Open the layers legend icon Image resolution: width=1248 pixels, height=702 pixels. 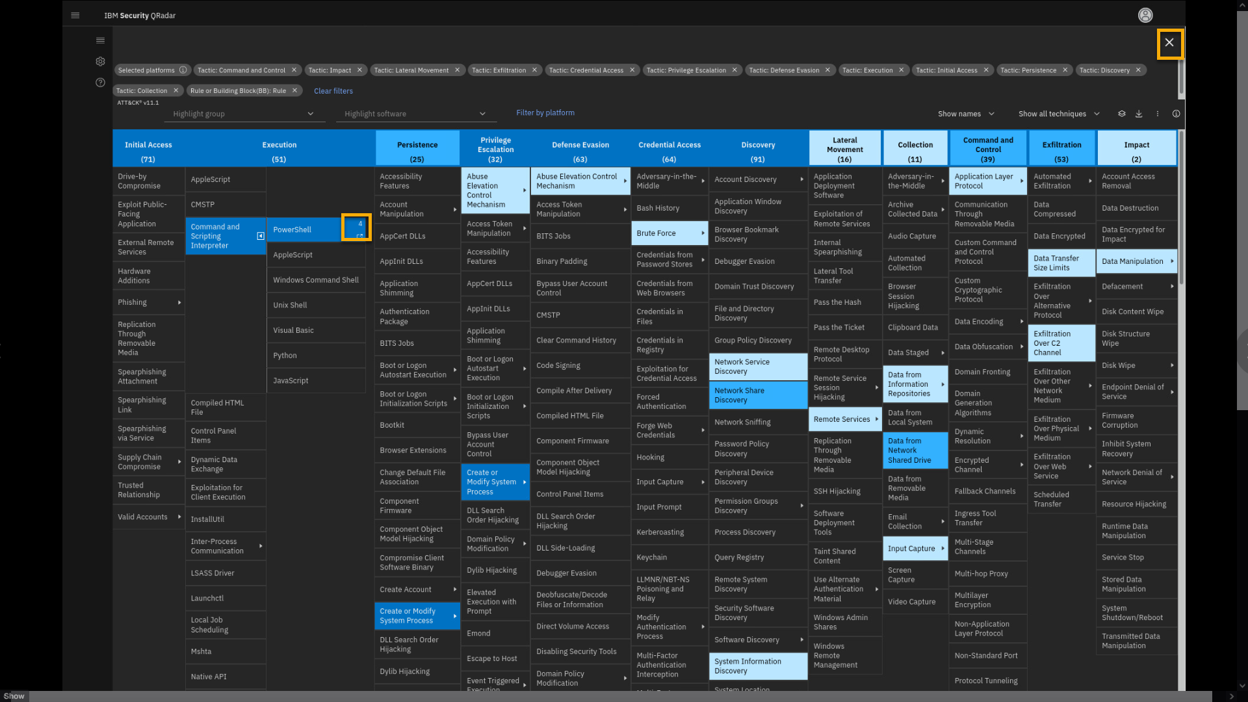pyautogui.click(x=1121, y=114)
